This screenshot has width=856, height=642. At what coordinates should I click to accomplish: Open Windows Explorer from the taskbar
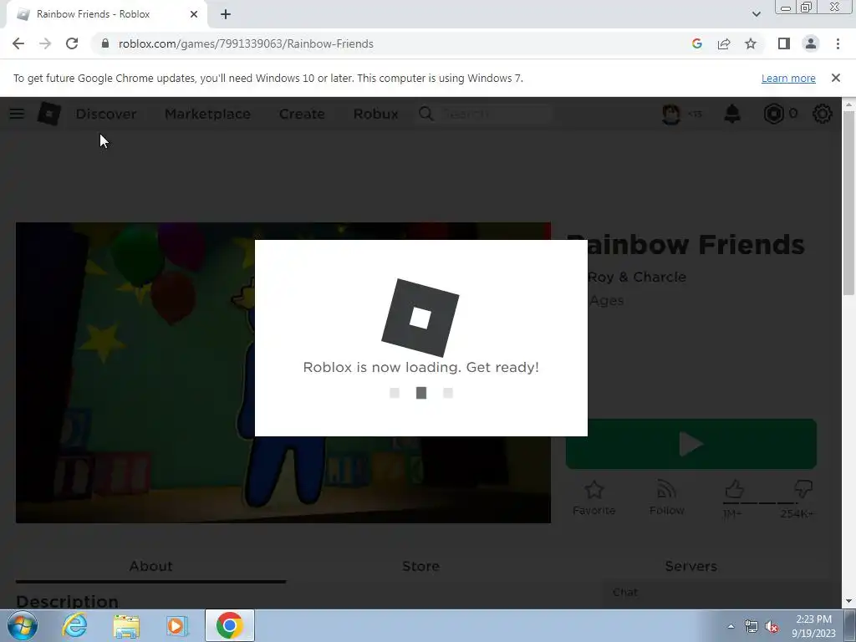coord(126,625)
